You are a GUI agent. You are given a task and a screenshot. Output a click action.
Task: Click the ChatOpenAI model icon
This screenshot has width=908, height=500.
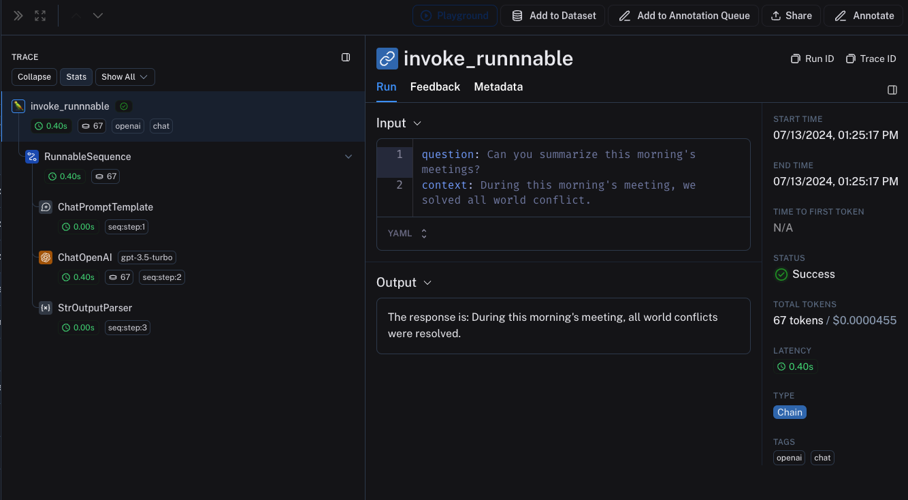46,257
